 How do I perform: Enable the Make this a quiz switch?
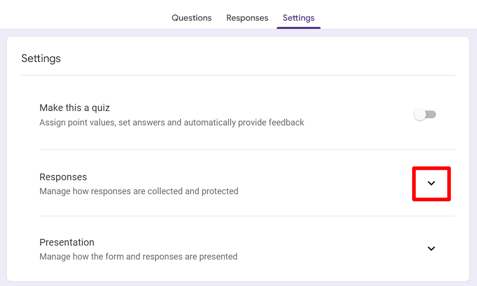tap(425, 114)
